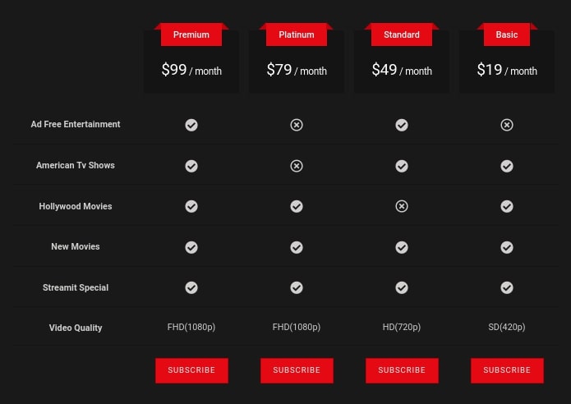
Task: Click Platinum plan American Tv Shows cross icon
Action: (297, 166)
